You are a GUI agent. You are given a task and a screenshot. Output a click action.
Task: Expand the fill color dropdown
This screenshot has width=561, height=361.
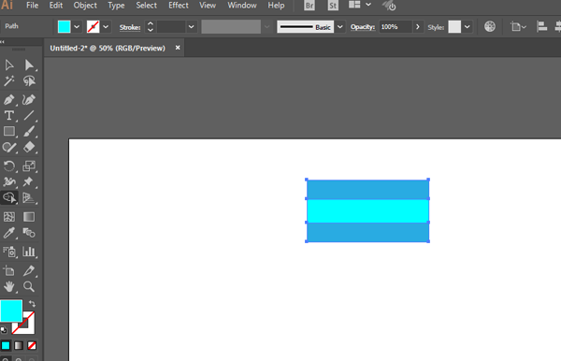(77, 27)
